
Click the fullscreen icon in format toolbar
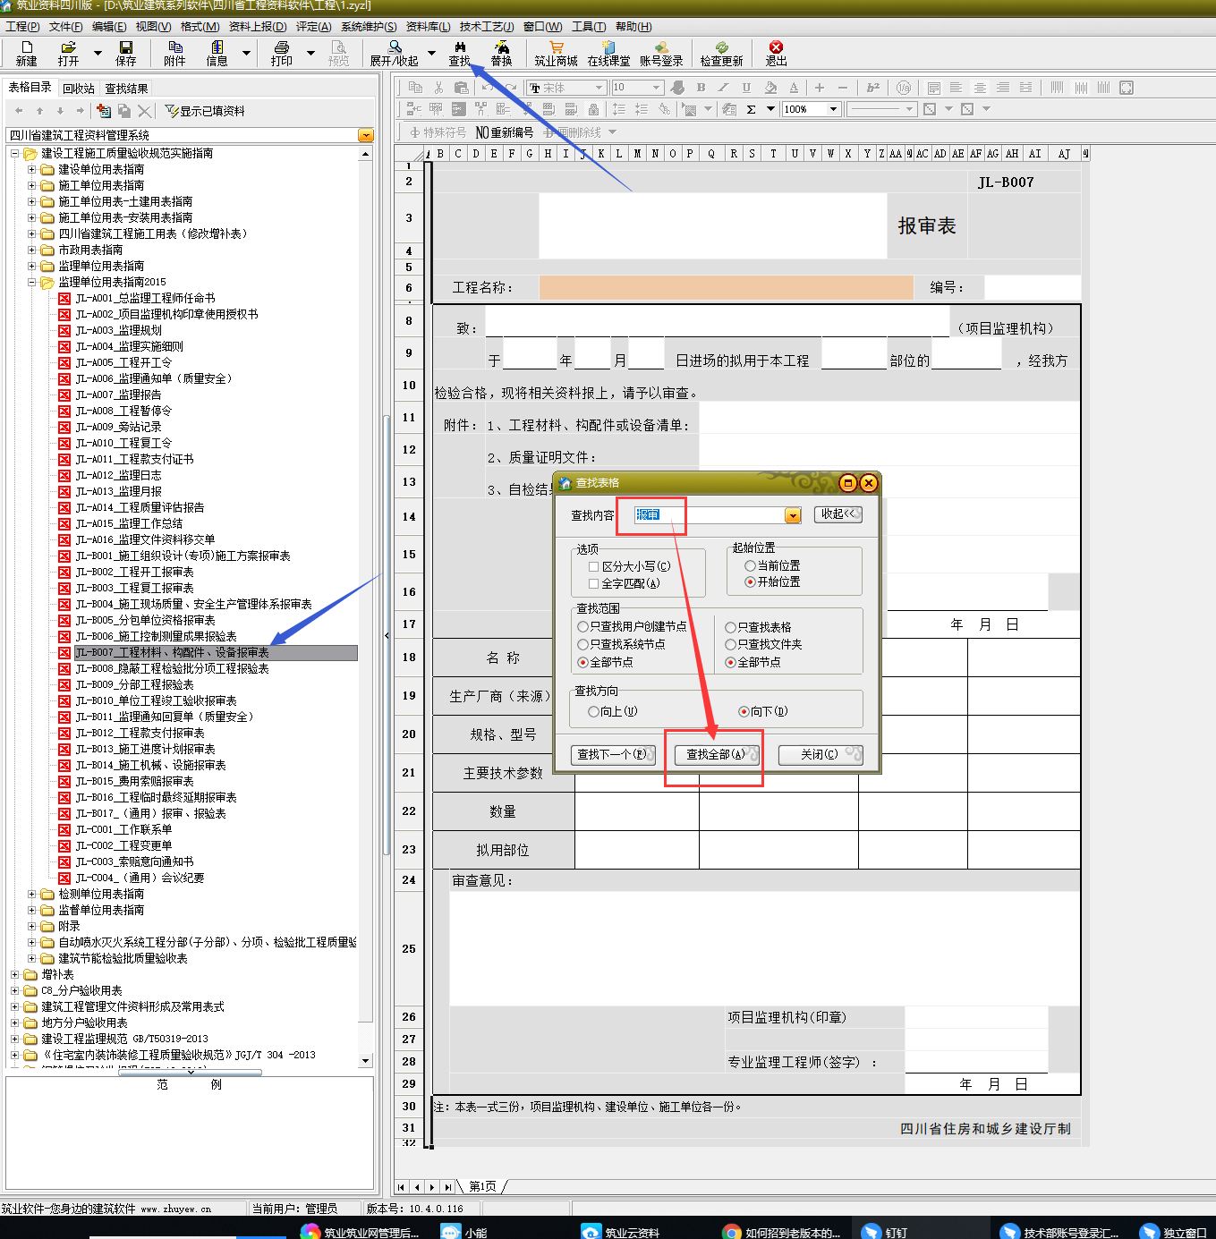1127,88
